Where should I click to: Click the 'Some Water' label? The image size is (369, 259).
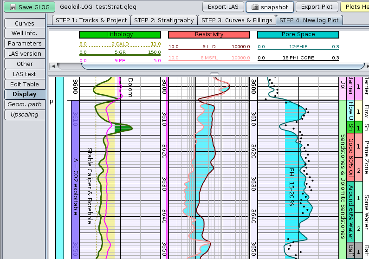tap(366, 212)
